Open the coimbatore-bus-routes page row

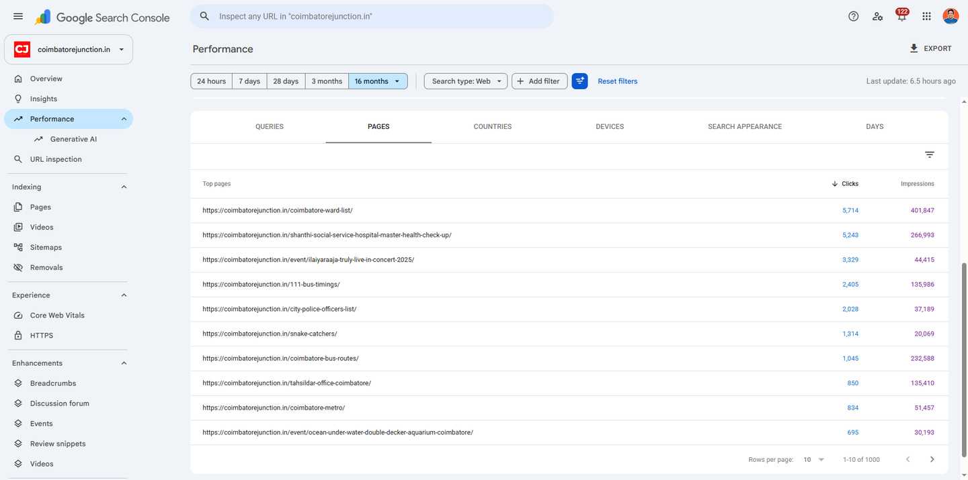(569, 358)
